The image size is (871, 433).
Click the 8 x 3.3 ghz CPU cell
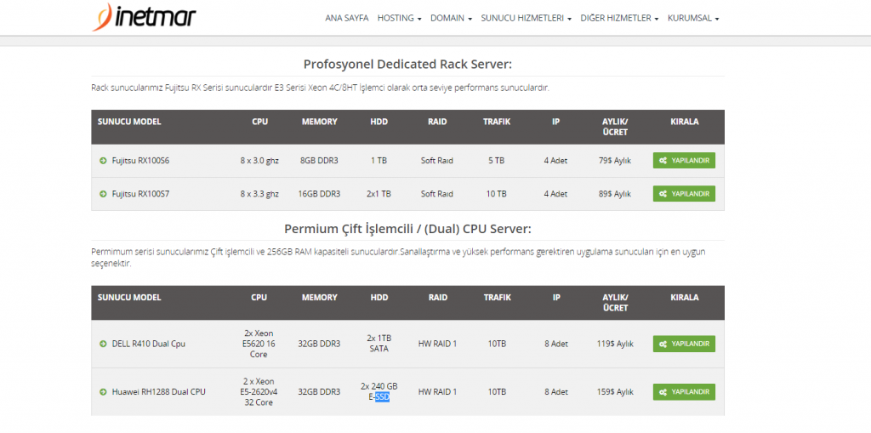(259, 194)
